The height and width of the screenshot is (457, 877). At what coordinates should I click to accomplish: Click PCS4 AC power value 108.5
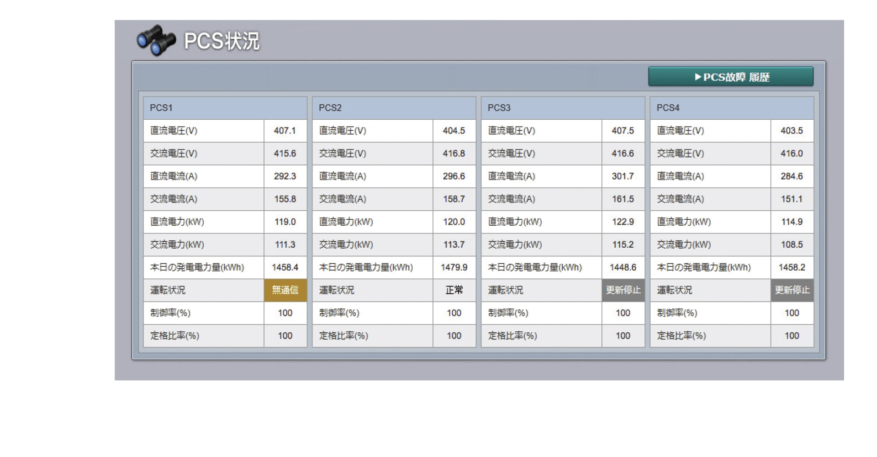coord(792,245)
